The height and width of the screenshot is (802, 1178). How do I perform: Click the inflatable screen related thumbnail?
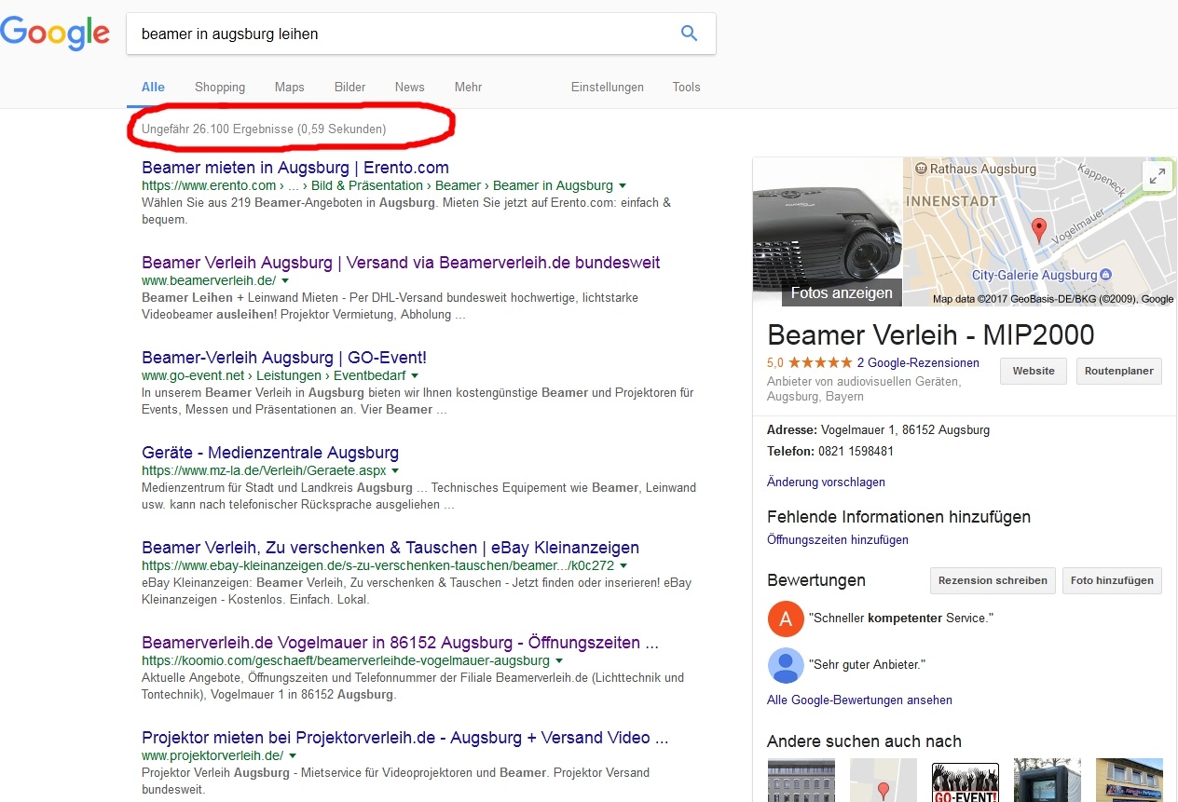1048,781
